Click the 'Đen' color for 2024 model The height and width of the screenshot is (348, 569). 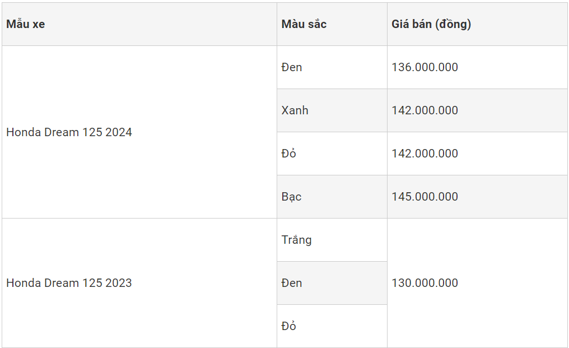tap(292, 67)
